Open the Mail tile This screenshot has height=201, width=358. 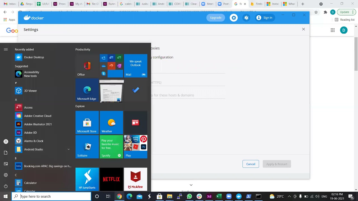[136, 66]
